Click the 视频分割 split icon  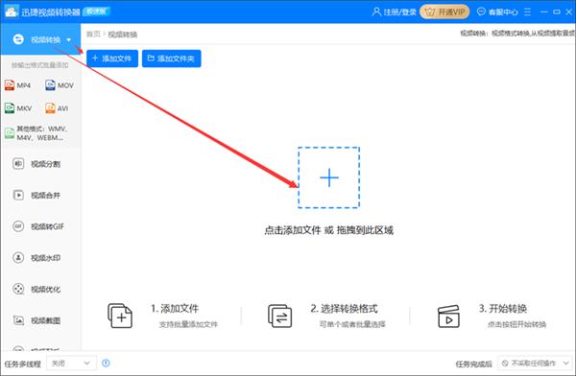coord(18,164)
